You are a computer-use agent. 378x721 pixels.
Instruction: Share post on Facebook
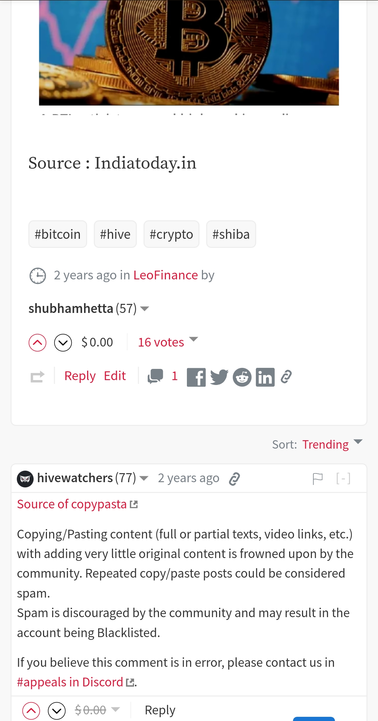196,377
